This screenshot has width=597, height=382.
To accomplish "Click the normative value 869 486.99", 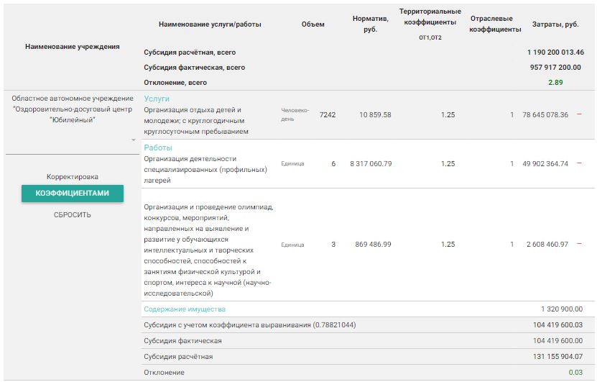I will (x=373, y=245).
